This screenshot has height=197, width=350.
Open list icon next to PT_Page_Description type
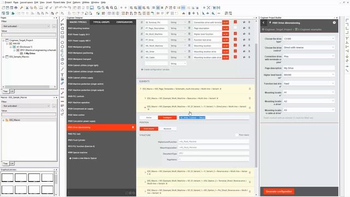pos(189,28)
